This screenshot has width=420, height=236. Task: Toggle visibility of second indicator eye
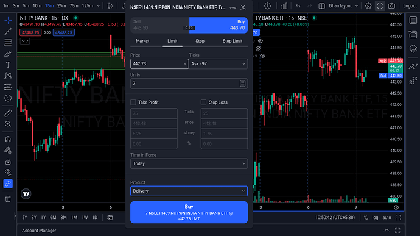[258, 49]
